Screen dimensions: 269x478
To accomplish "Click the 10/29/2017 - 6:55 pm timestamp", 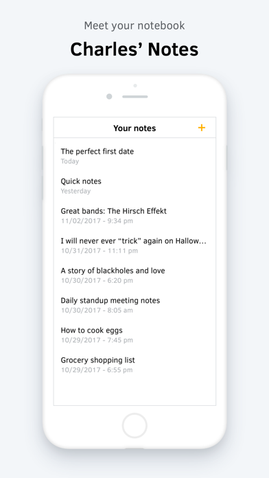I will pyautogui.click(x=97, y=370).
